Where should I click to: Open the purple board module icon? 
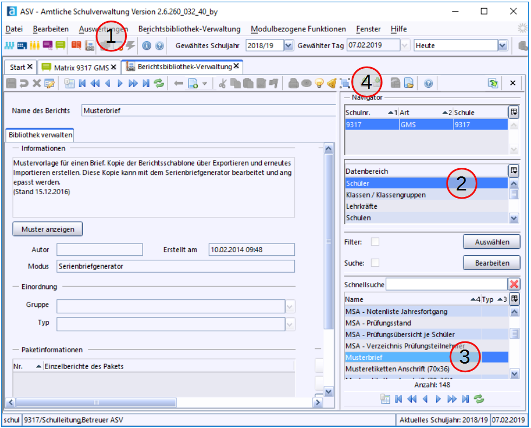coord(48,45)
